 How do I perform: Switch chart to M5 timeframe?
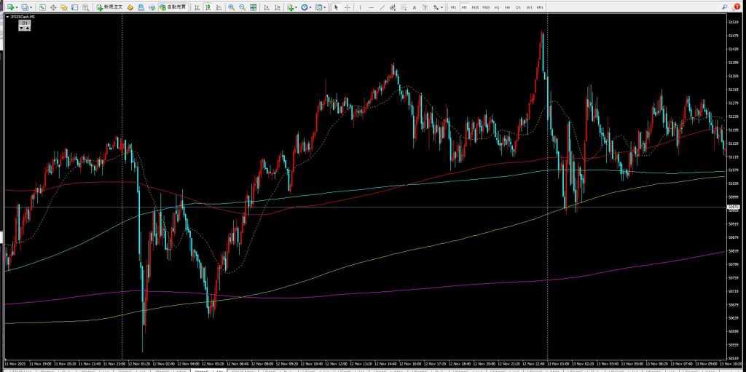(x=464, y=7)
